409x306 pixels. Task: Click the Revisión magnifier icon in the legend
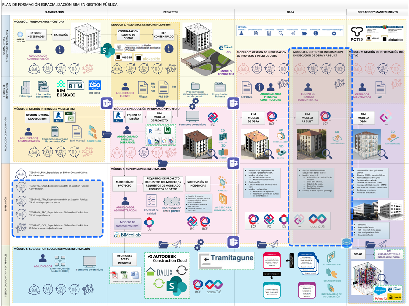coord(281,33)
